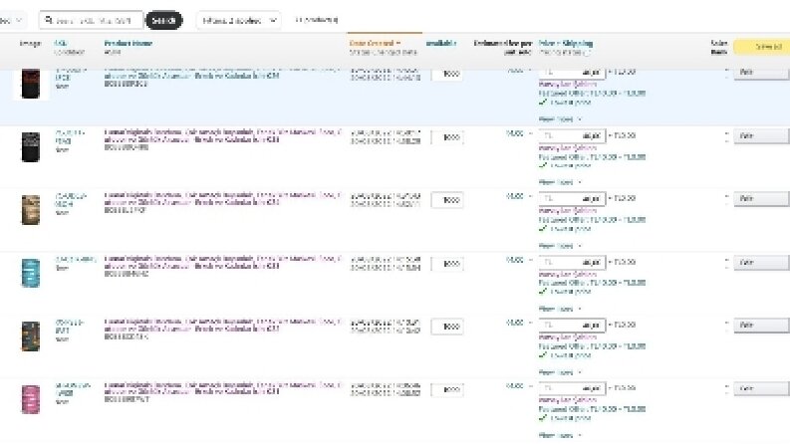The height and width of the screenshot is (444, 790).
Task: Toggle the checkbox under the Price + Shipping header
Action: pyautogui.click(x=589, y=53)
